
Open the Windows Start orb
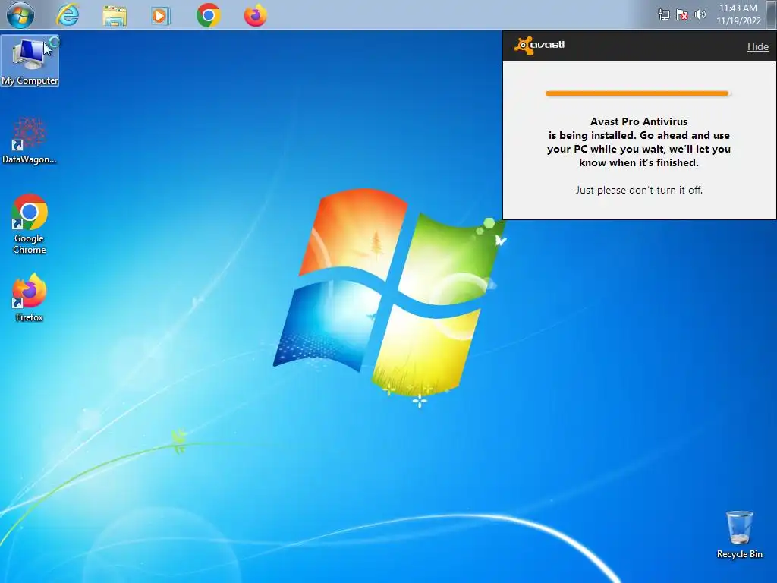click(x=20, y=15)
